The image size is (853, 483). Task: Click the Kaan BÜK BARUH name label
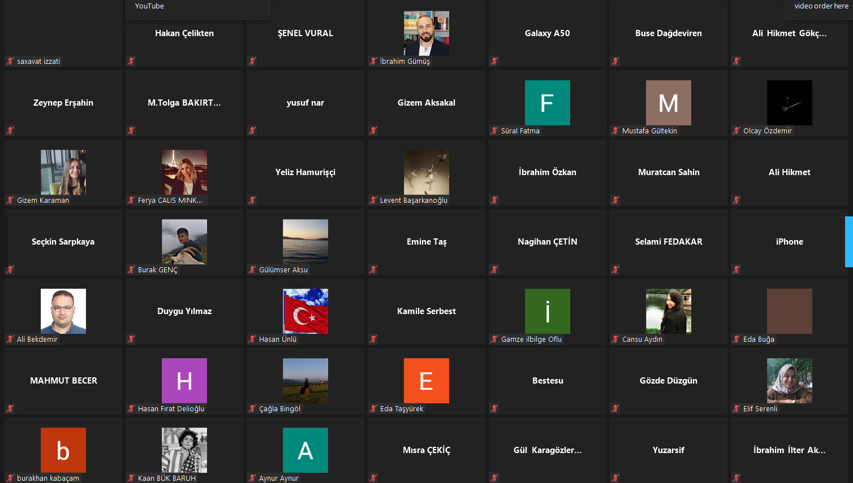[166, 478]
